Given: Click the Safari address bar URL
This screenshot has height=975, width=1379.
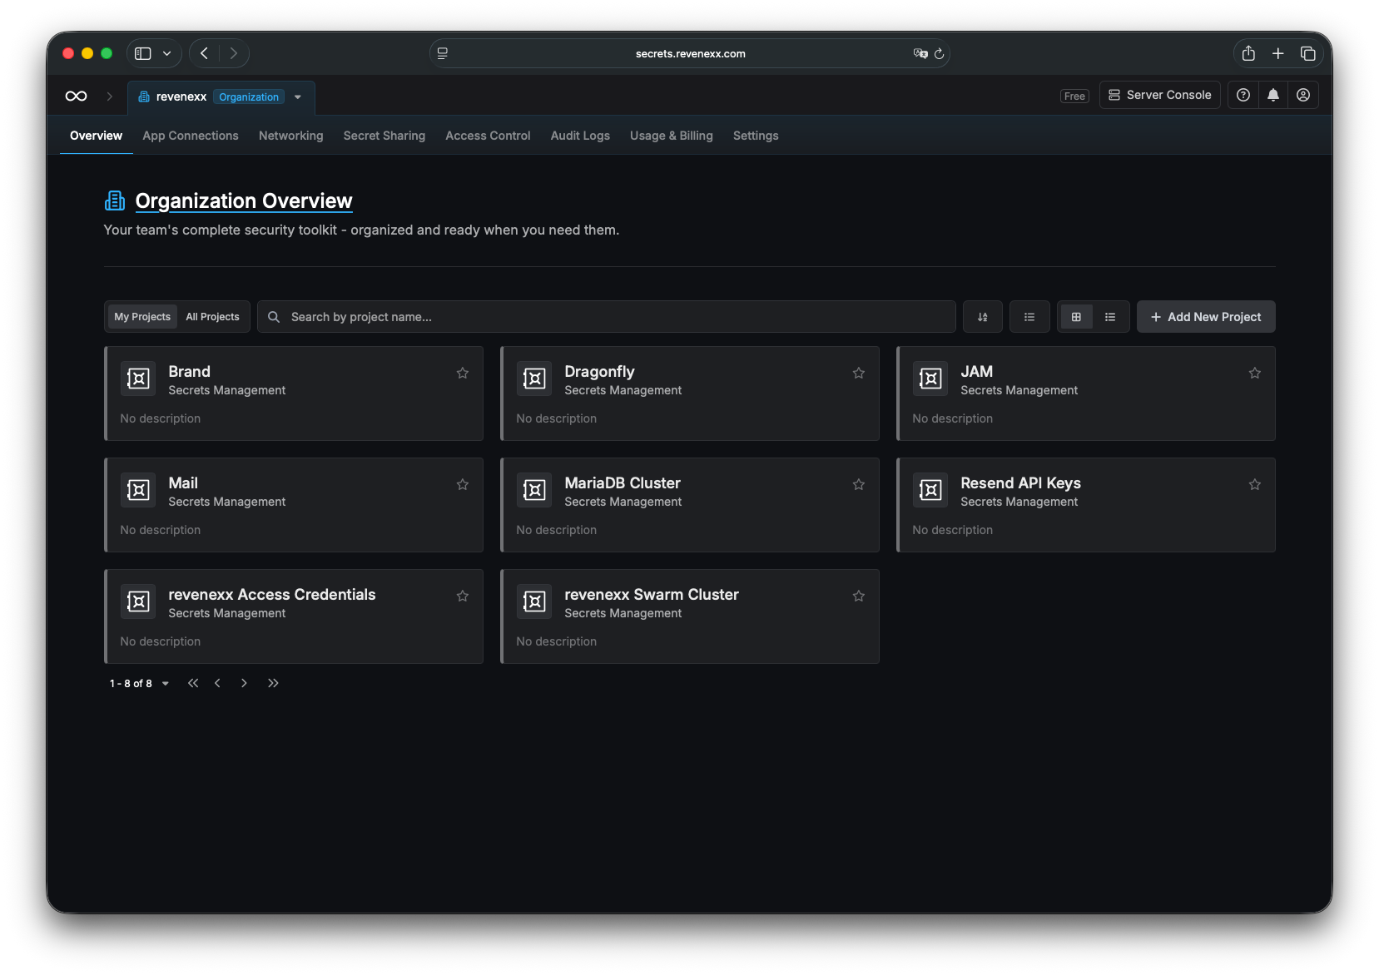Looking at the screenshot, I should 691,53.
